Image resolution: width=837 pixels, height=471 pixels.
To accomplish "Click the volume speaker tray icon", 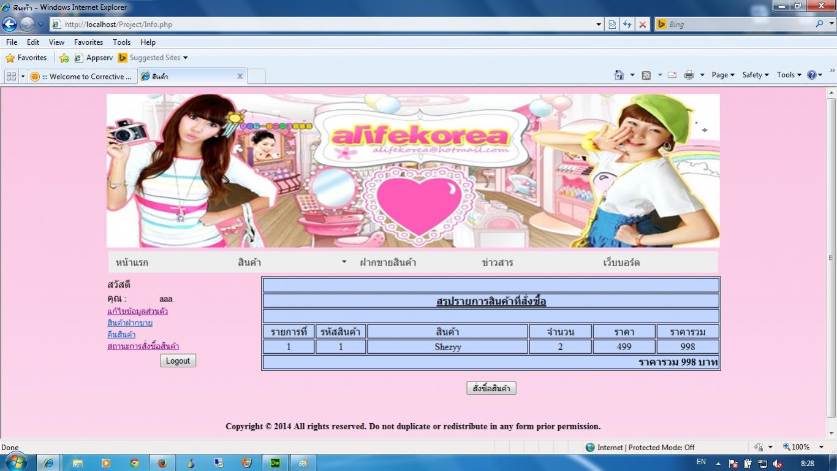I will pos(778,464).
